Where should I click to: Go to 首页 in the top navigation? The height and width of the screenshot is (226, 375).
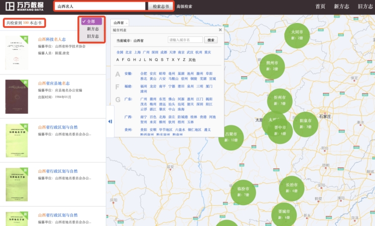[320, 6]
